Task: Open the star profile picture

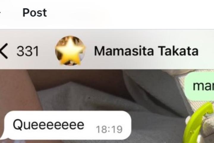Action: (70, 51)
